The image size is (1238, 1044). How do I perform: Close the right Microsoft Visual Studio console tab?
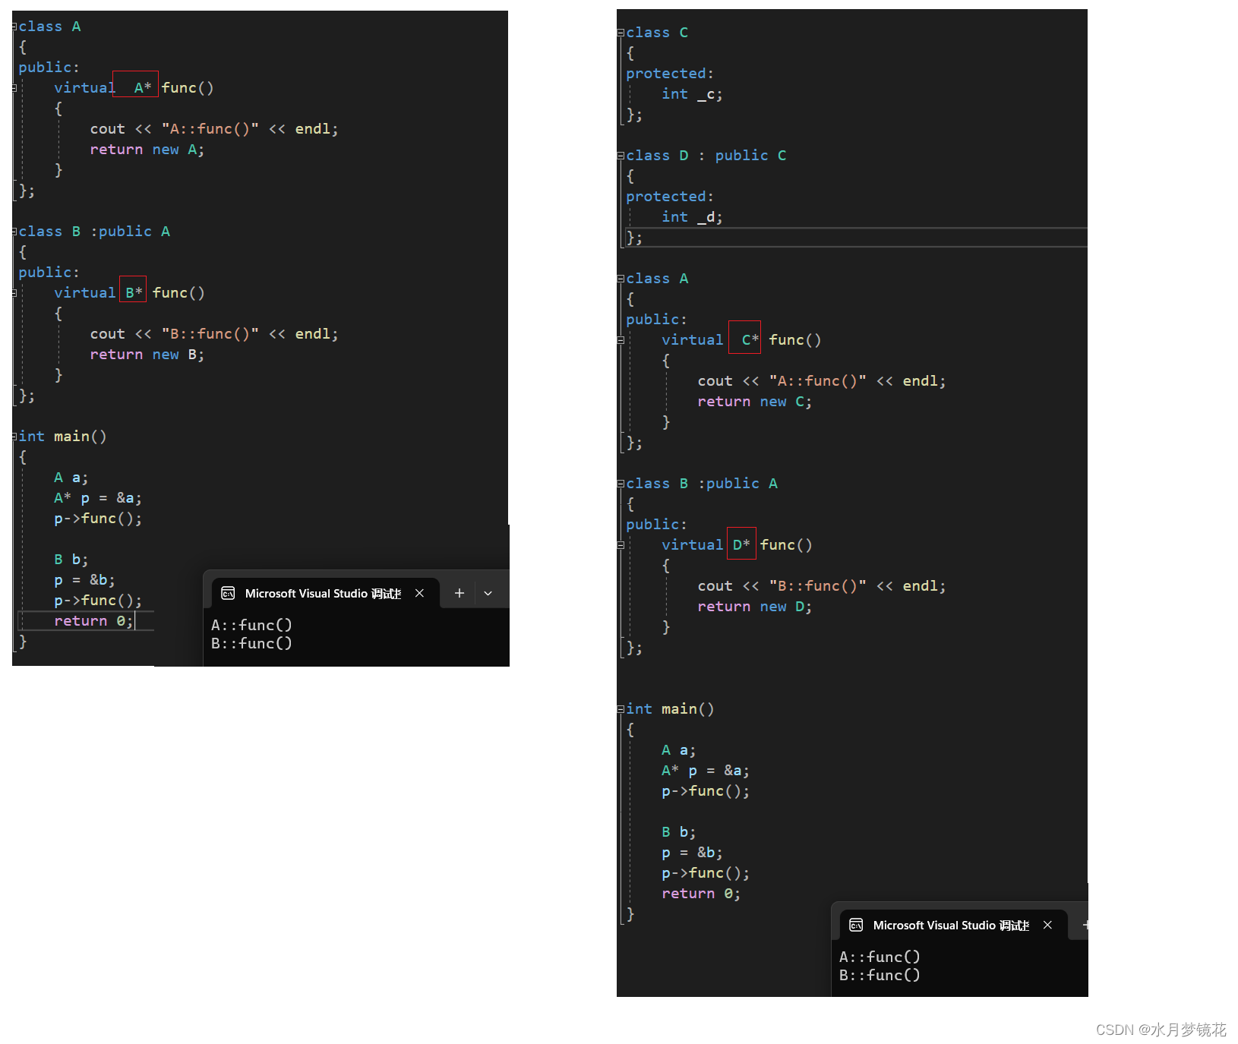click(1047, 925)
